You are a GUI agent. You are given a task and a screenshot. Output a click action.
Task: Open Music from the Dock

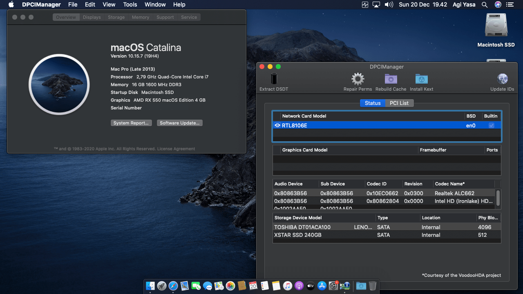pyautogui.click(x=287, y=286)
